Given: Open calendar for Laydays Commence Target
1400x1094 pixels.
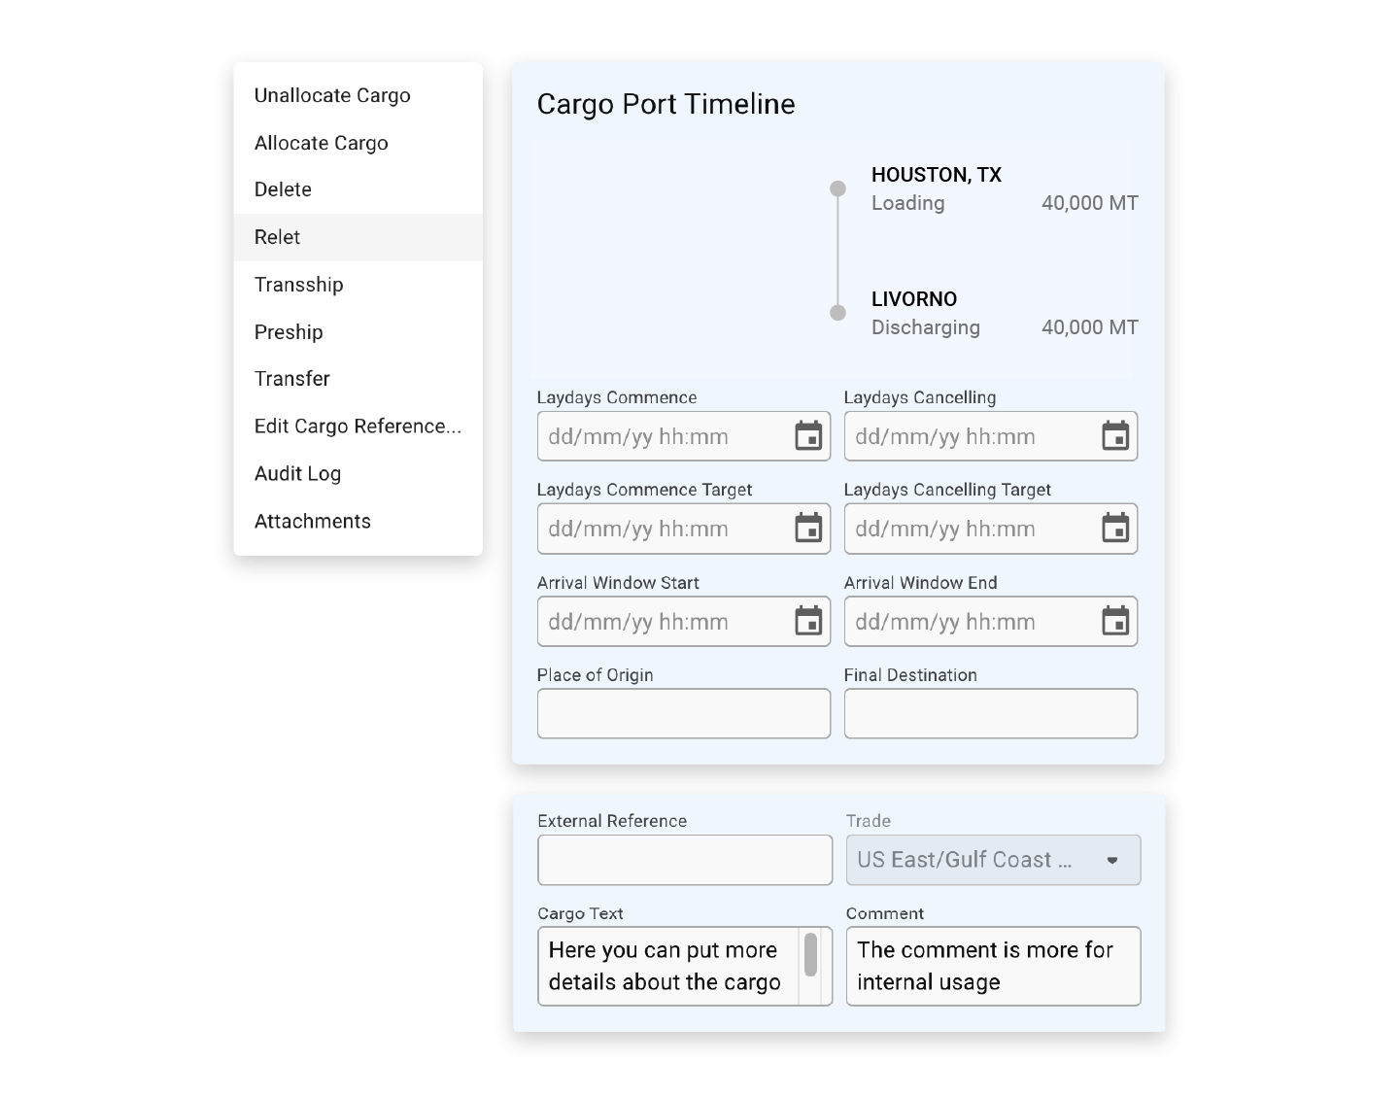Looking at the screenshot, I should click(808, 529).
